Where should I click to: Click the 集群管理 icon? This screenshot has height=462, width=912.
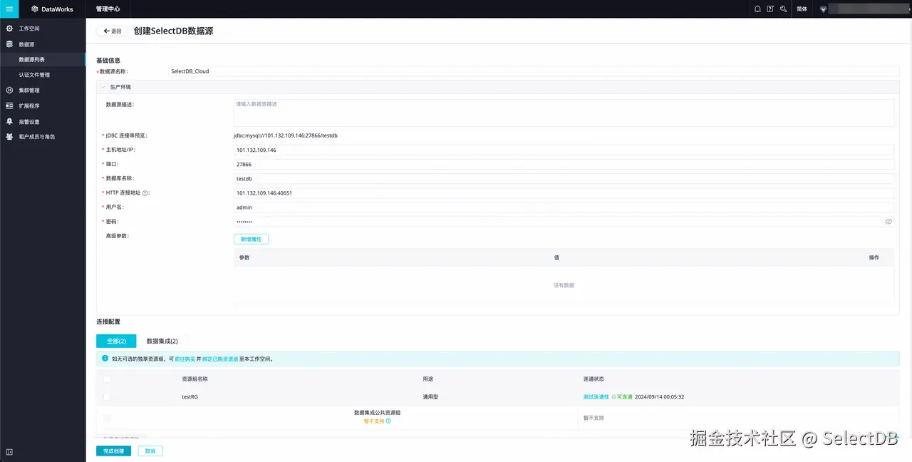click(9, 91)
